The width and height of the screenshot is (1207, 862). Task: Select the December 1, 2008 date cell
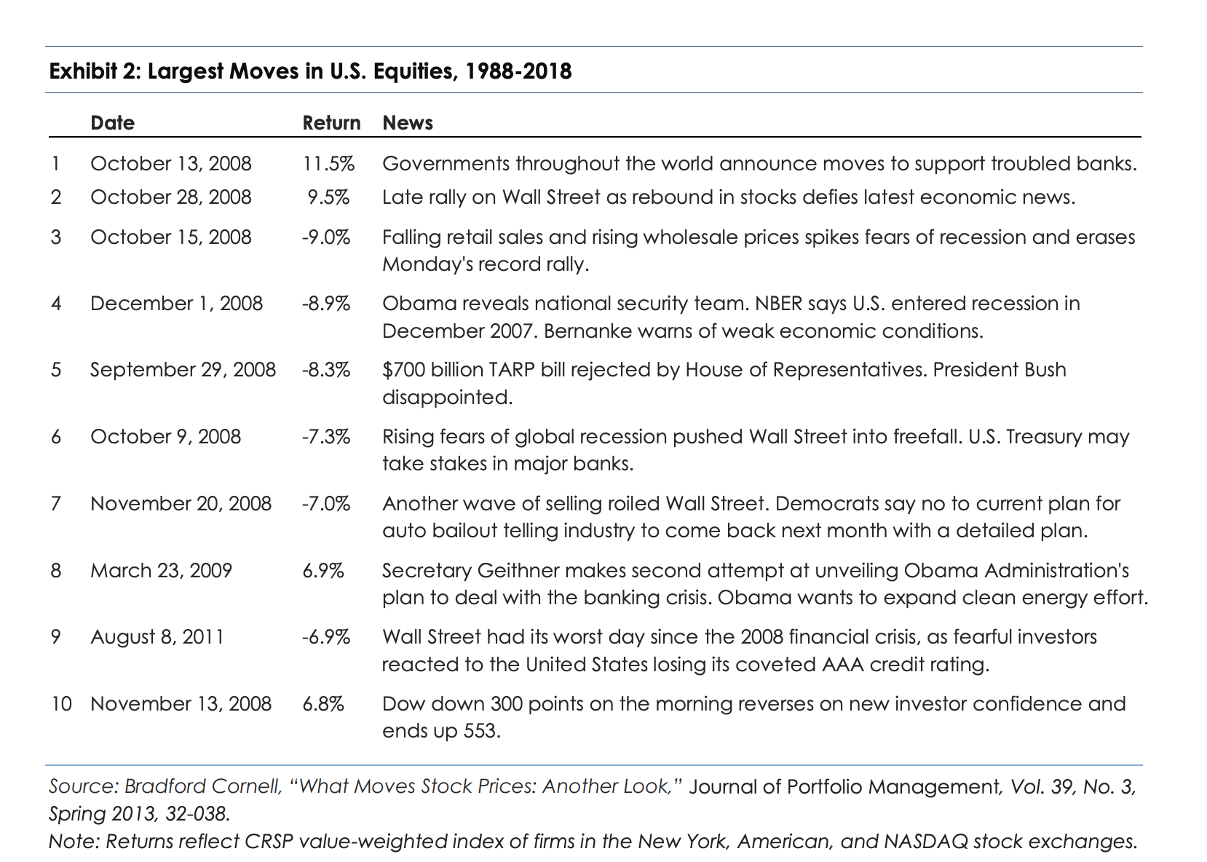[x=176, y=304]
